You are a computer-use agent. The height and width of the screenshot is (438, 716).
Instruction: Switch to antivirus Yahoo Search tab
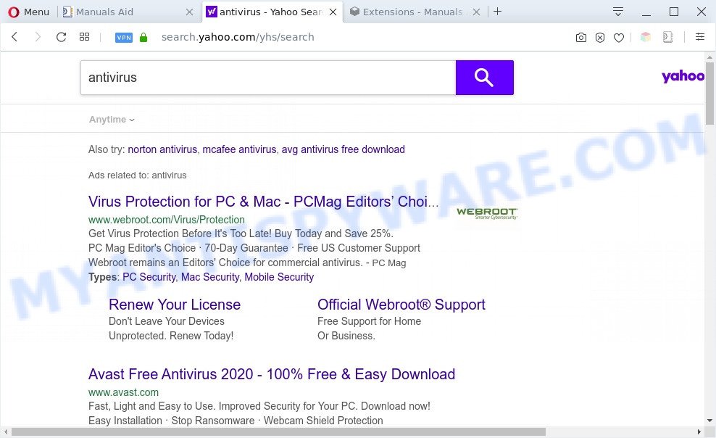pos(272,12)
